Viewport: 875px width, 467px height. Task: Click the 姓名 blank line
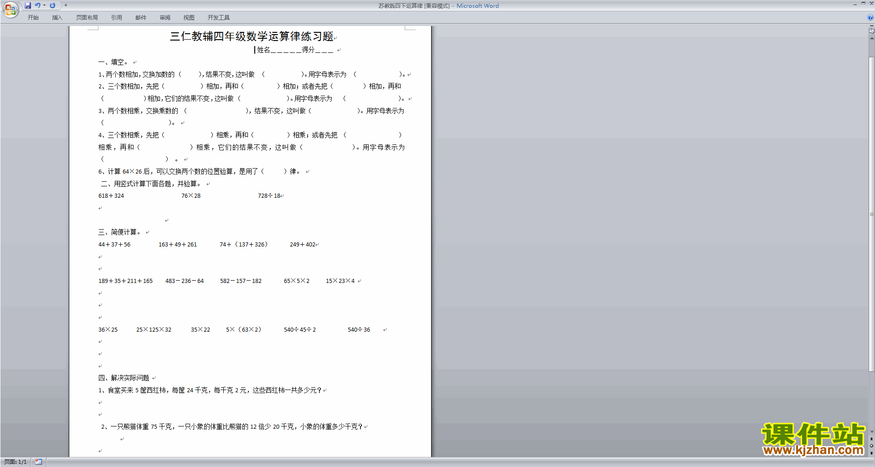coord(286,50)
